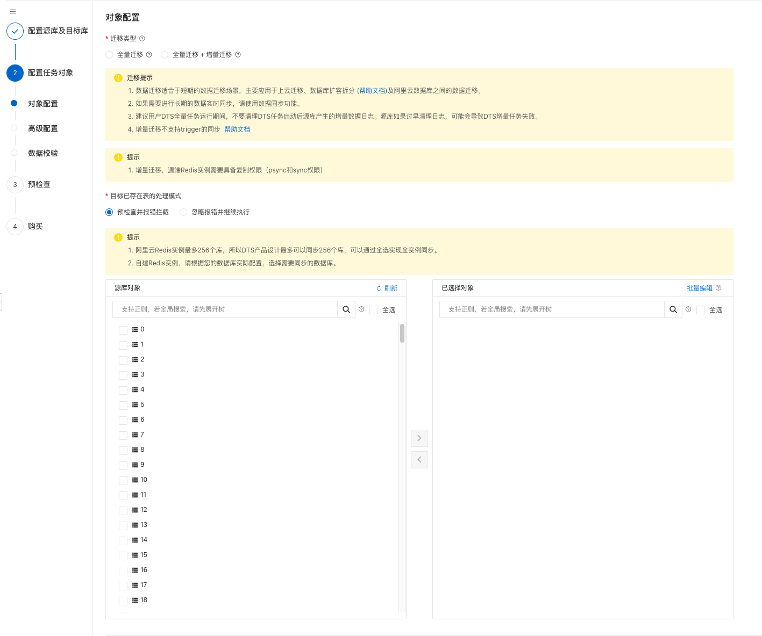Screen dimensions: 762x636
Task: Go to step 4 购买
Action: click(35, 227)
